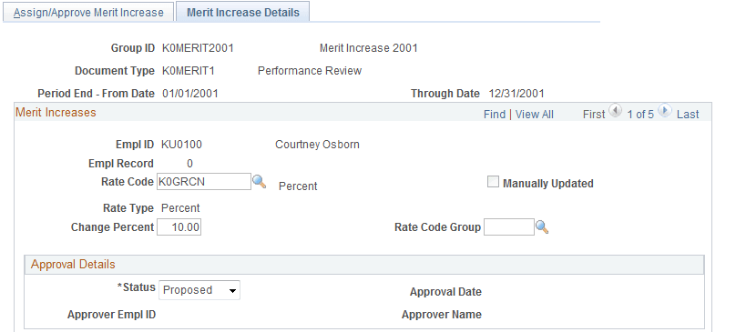Focus the empty Rate Code Group field

pos(509,227)
